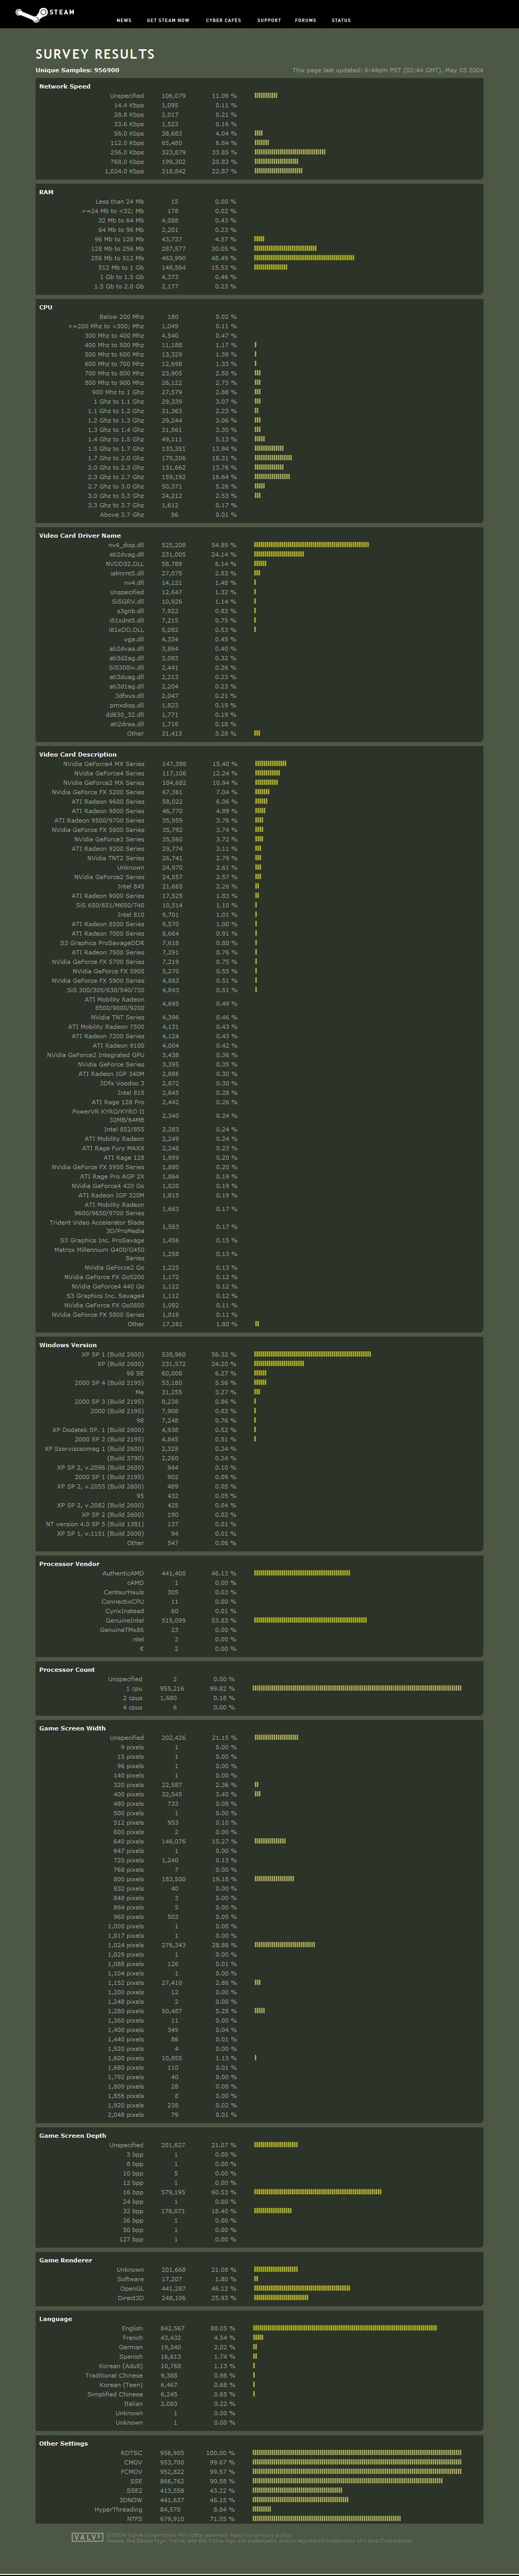Click the Game Renderer section heading
519x2576 pixels.
coord(65,2260)
